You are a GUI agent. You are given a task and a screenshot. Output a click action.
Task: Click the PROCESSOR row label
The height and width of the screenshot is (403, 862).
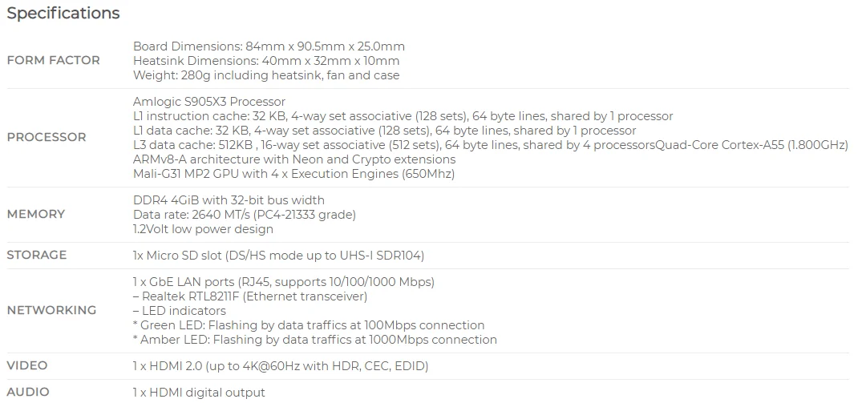pos(47,137)
